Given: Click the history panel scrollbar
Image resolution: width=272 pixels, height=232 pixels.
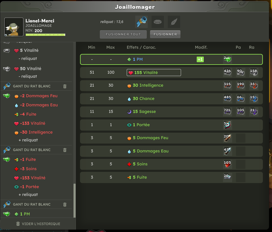Looking at the screenshot, I should (75, 200).
